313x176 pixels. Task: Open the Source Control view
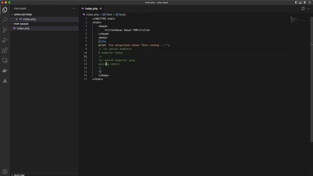5,30
